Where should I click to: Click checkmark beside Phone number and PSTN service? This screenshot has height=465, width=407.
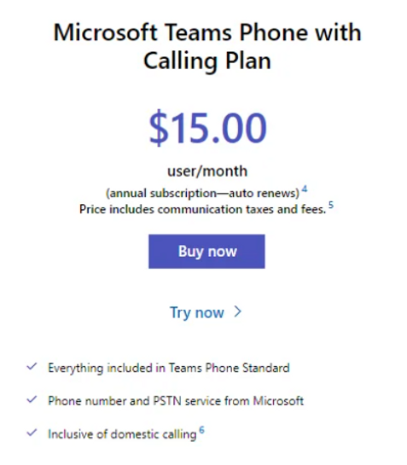32,399
